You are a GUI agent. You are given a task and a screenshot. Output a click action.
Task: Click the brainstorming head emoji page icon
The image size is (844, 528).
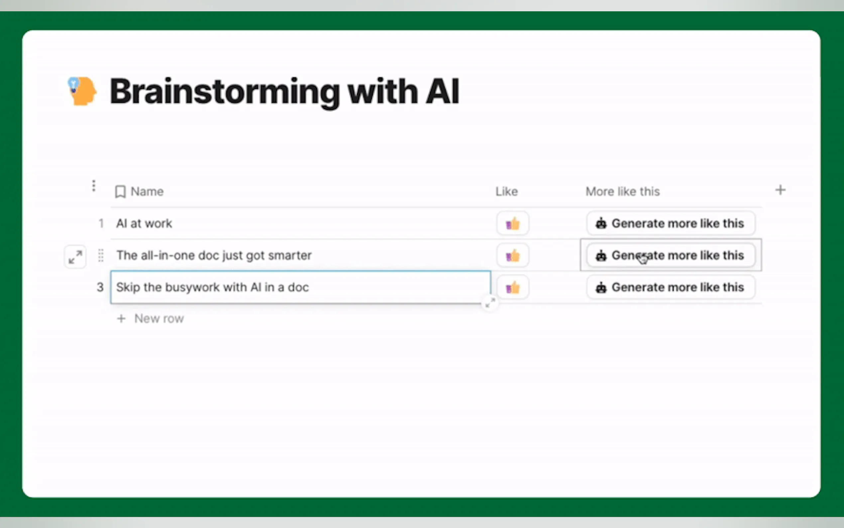[82, 91]
